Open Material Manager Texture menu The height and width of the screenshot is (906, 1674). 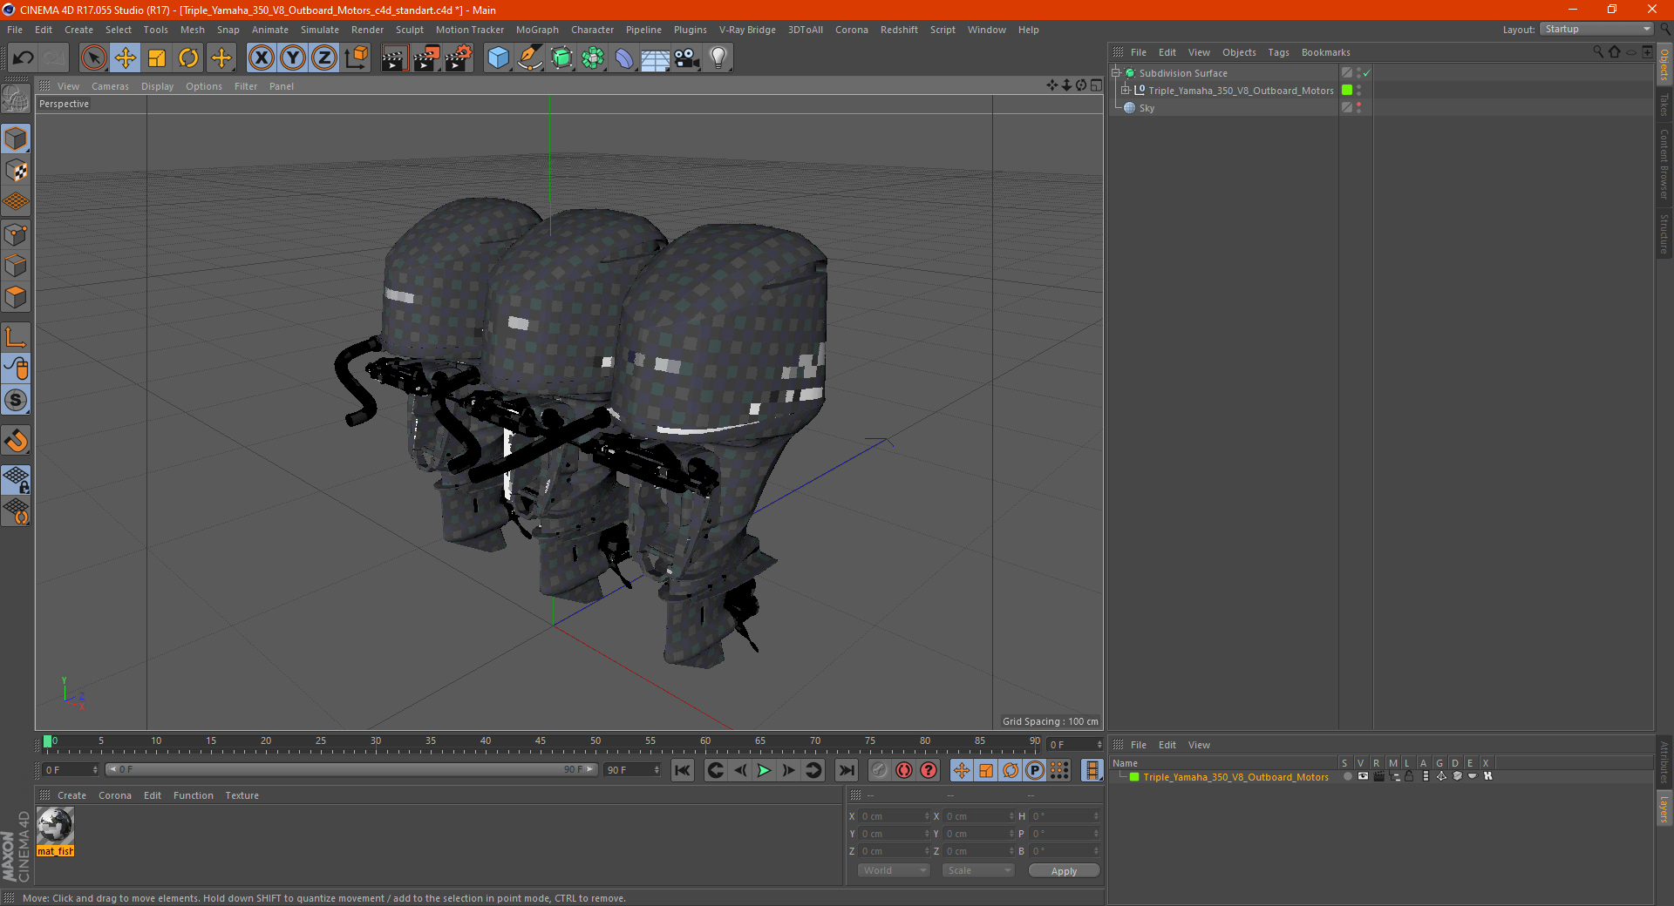(x=242, y=795)
